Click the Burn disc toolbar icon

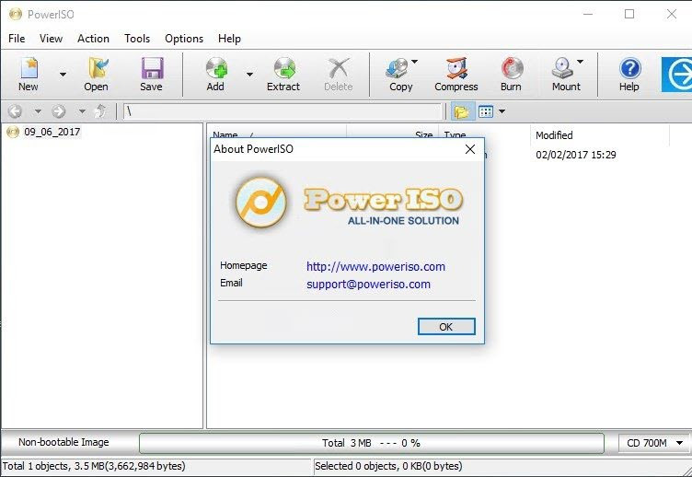click(x=512, y=68)
